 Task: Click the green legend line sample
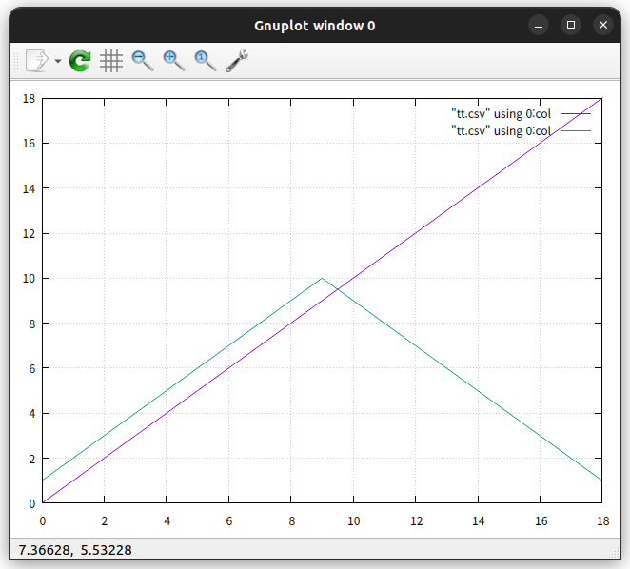[576, 131]
